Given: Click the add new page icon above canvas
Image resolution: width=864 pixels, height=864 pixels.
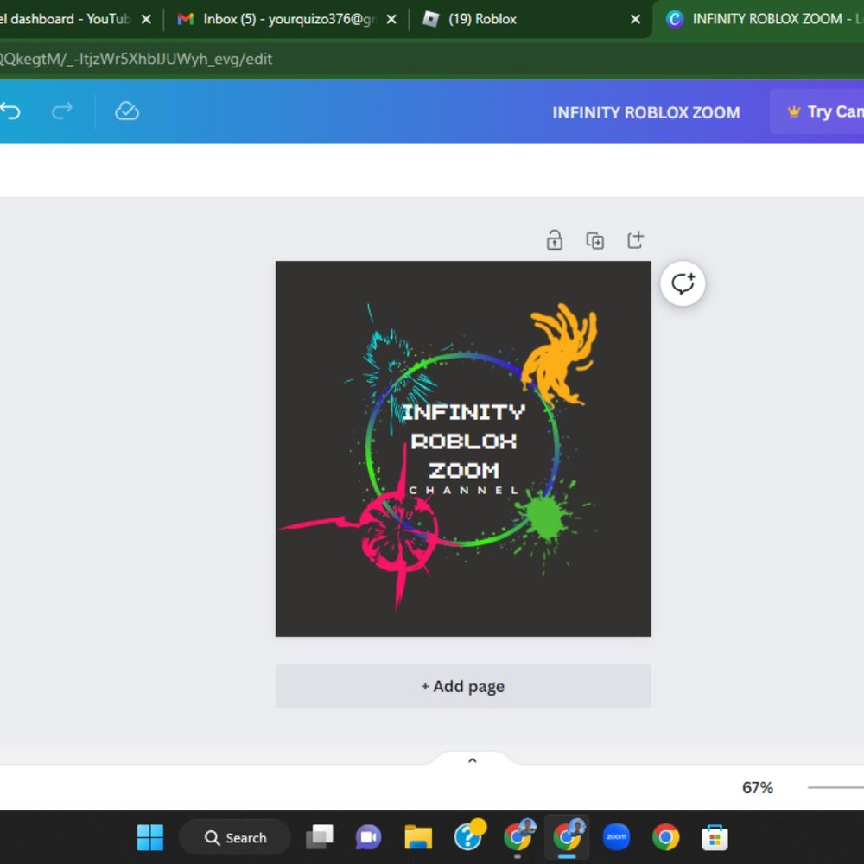Looking at the screenshot, I should tap(635, 240).
